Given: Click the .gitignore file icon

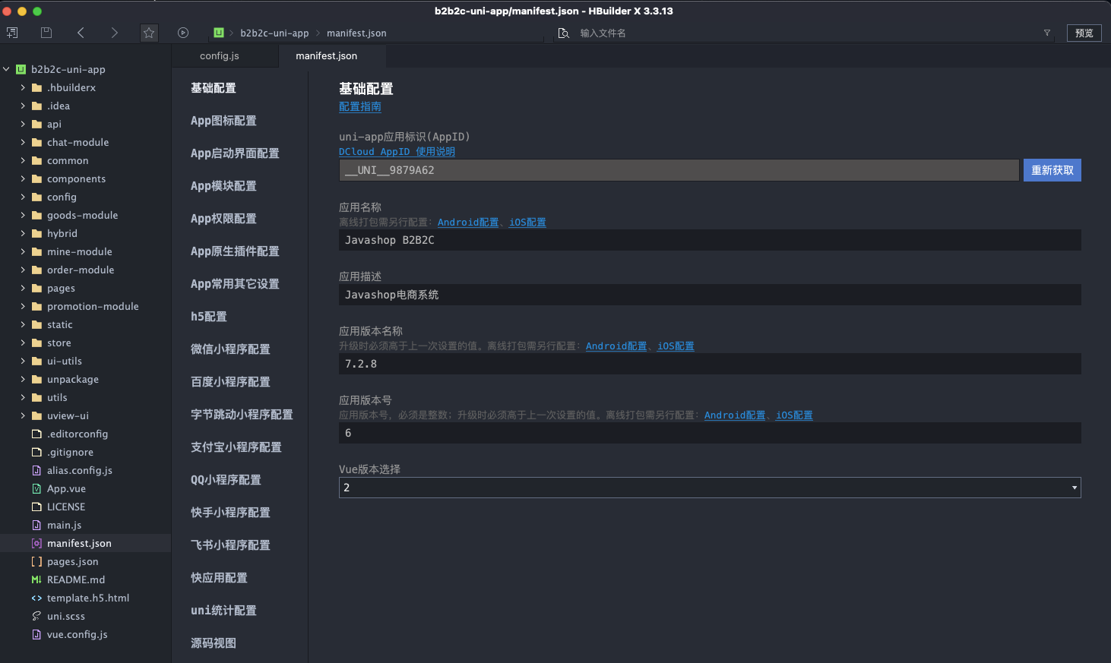Looking at the screenshot, I should click(36, 452).
